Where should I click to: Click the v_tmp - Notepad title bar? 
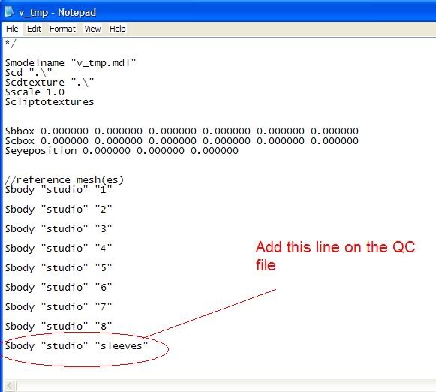(x=218, y=12)
